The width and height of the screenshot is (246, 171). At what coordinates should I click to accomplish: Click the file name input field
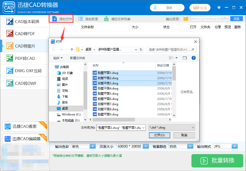pyautogui.click(x=119, y=127)
